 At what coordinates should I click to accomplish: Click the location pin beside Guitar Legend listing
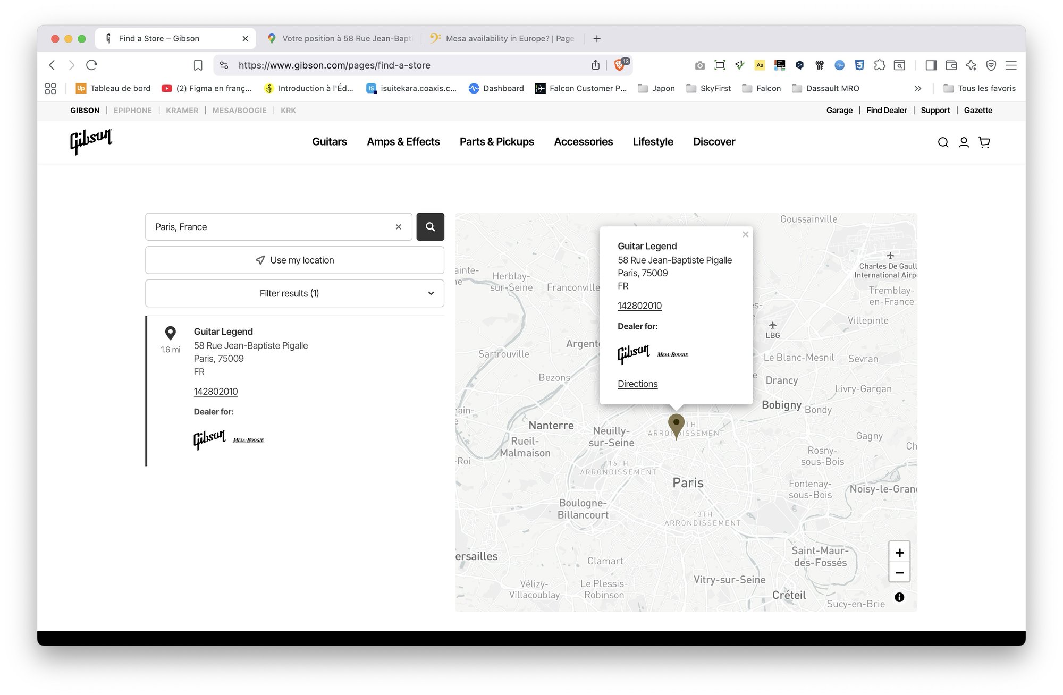170,333
